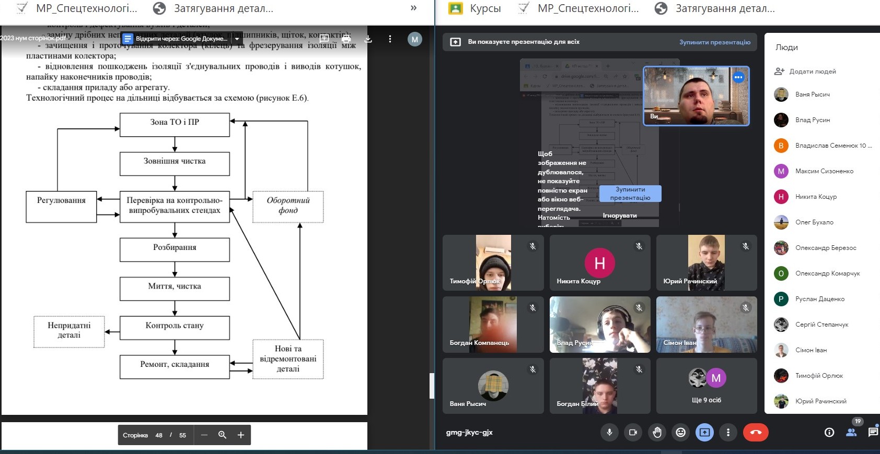Click the meeting code gmg-jkyc-gjx
The width and height of the screenshot is (880, 454).
coord(469,433)
